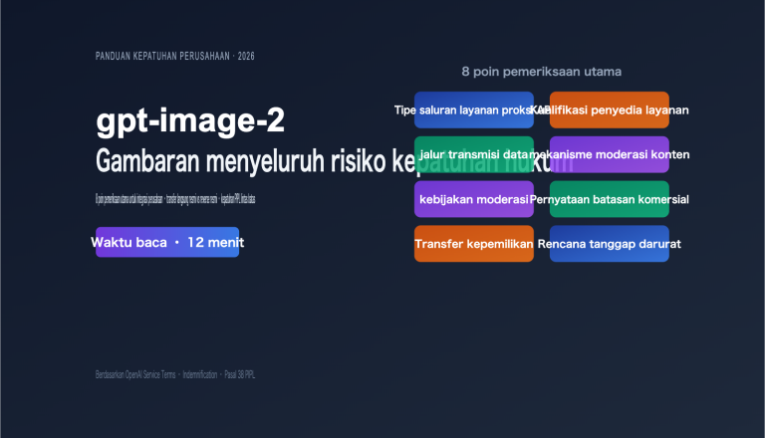Click the '8 poin pemeriksaan utama' heading
The height and width of the screenshot is (438, 765).
542,72
